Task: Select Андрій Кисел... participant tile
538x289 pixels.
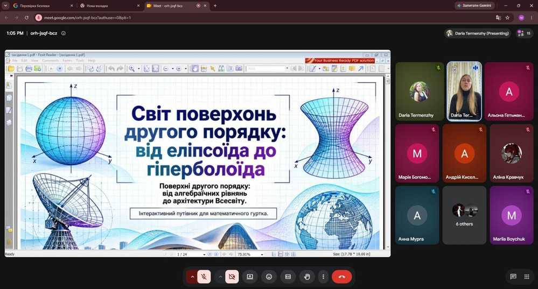Action: pos(464,153)
